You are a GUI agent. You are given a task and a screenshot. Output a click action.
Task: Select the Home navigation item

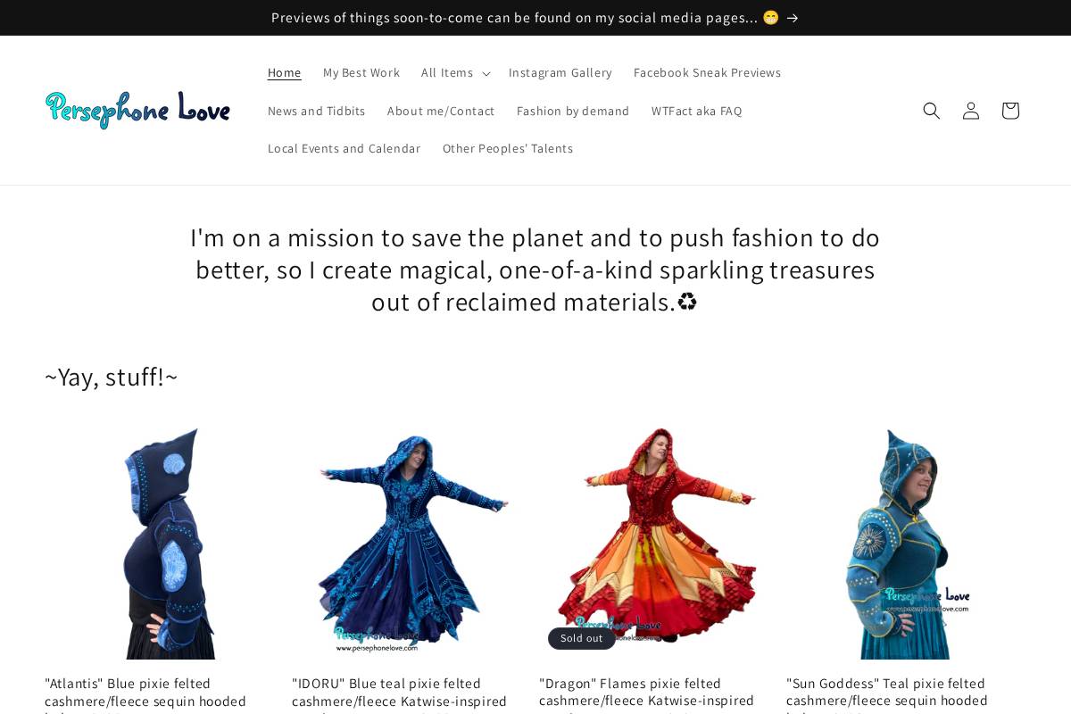coord(284,72)
